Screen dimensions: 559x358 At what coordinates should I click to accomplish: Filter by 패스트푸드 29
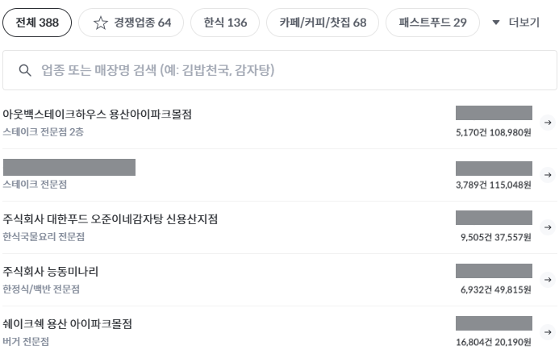432,23
